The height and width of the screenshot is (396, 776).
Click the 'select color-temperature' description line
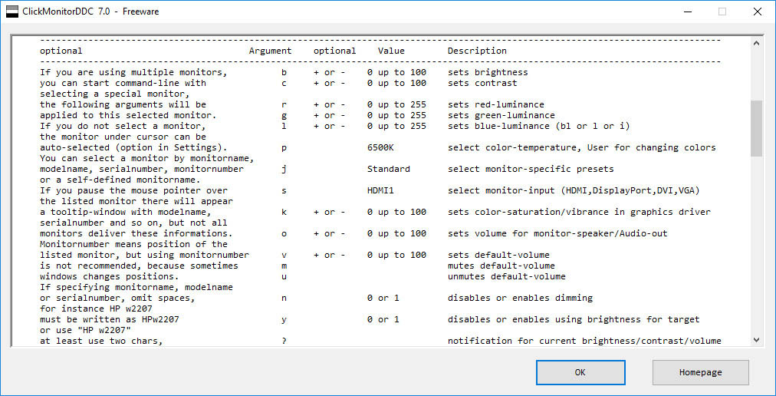coord(581,147)
